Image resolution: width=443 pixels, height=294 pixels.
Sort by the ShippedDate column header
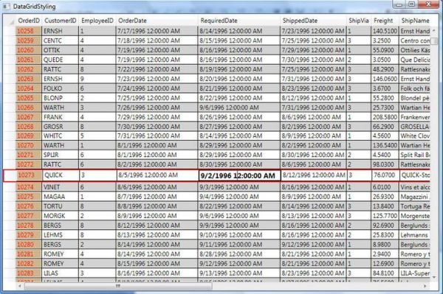(x=313, y=21)
